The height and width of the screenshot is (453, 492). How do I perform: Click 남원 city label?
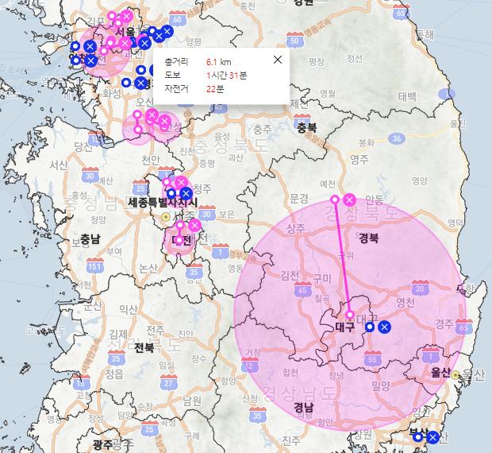192,401
